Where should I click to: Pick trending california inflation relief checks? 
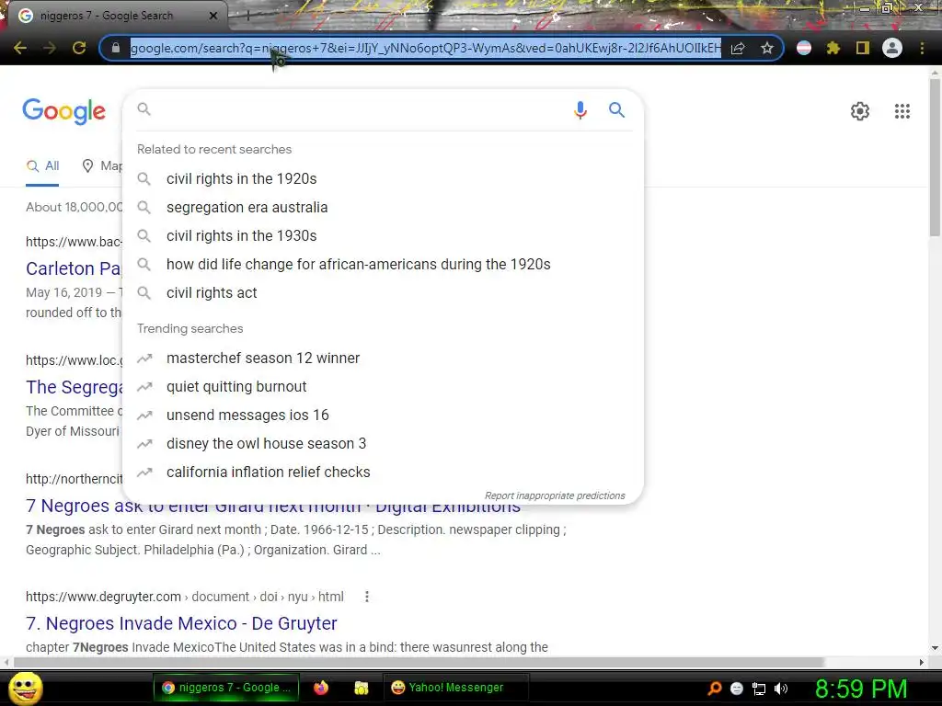coord(383,473)
